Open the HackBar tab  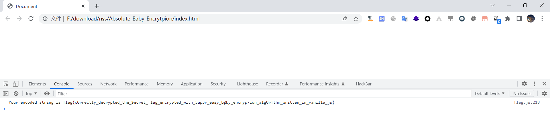[x=364, y=84]
